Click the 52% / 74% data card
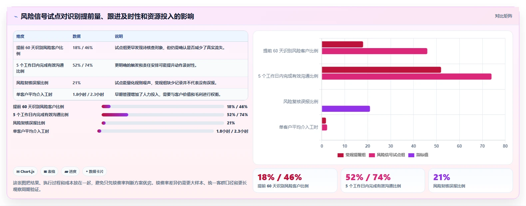This screenshot has width=526, height=206. [x=383, y=180]
